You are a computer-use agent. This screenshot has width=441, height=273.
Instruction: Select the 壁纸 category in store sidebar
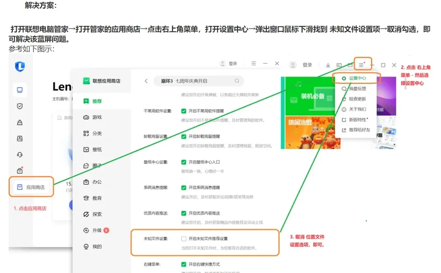[x=96, y=150]
